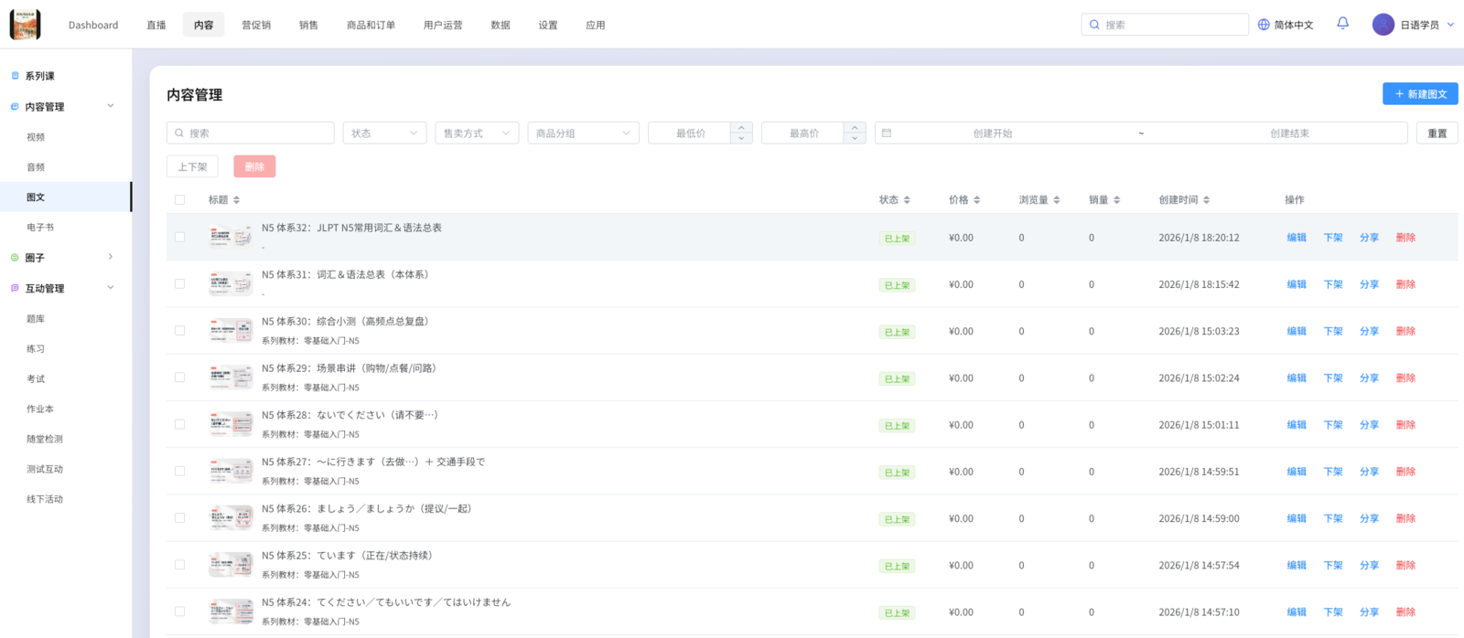Open the 商品分组 filter dropdown

(x=583, y=133)
